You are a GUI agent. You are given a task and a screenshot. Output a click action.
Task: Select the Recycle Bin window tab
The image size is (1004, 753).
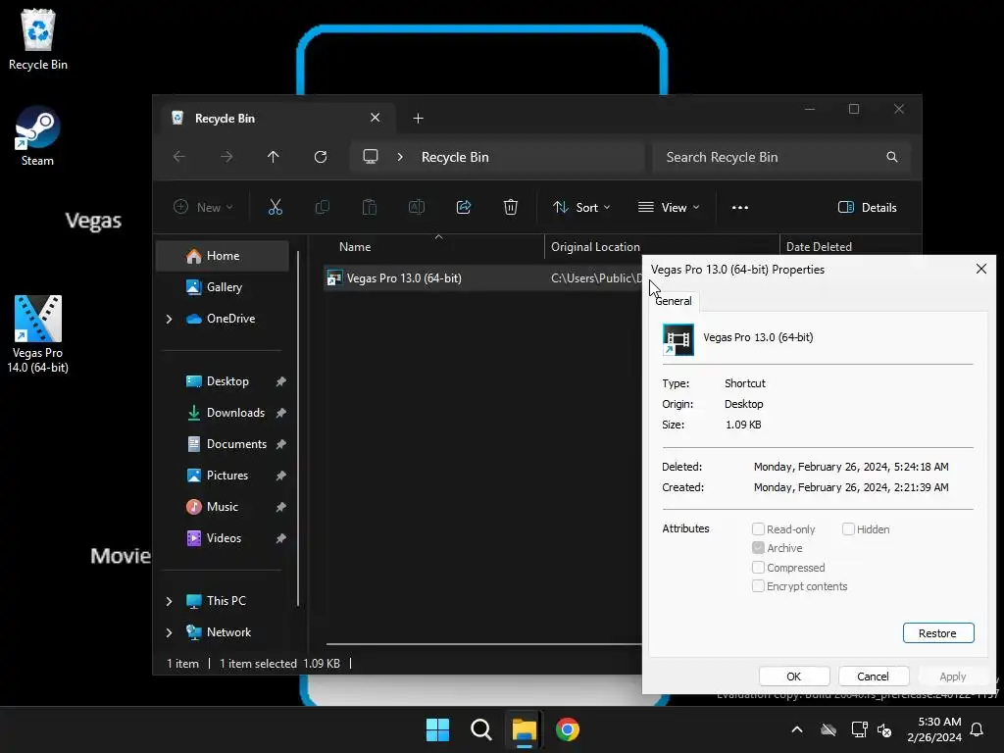click(x=276, y=119)
